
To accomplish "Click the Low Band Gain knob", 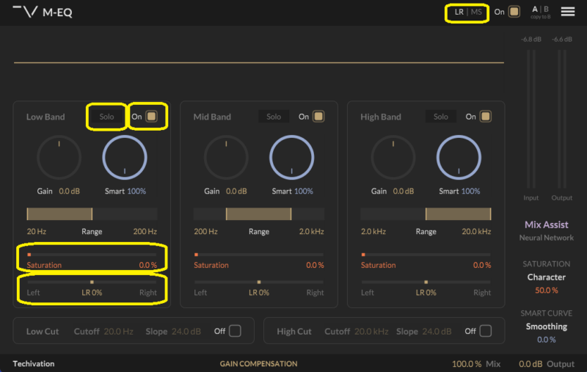I will 59,158.
